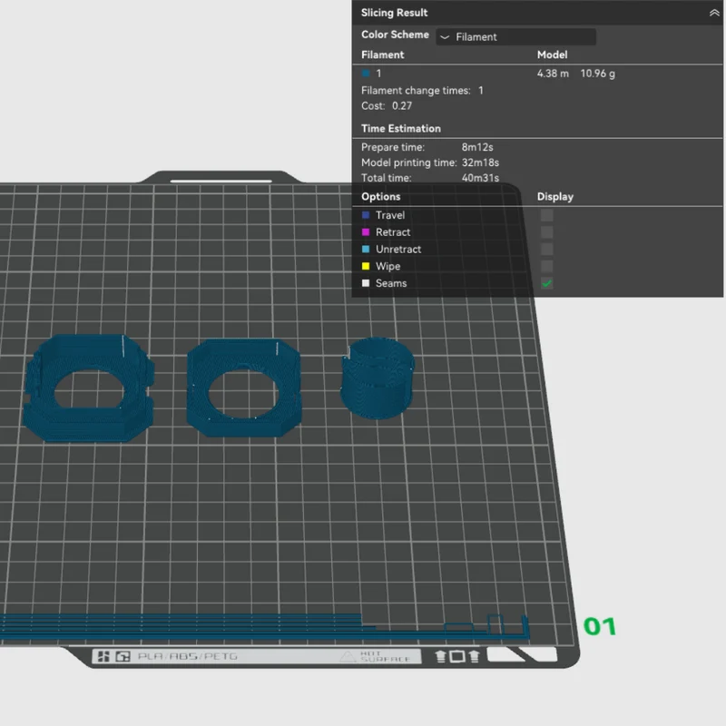Image resolution: width=726 pixels, height=726 pixels.
Task: Click the 'Display' column heading
Action: point(555,197)
